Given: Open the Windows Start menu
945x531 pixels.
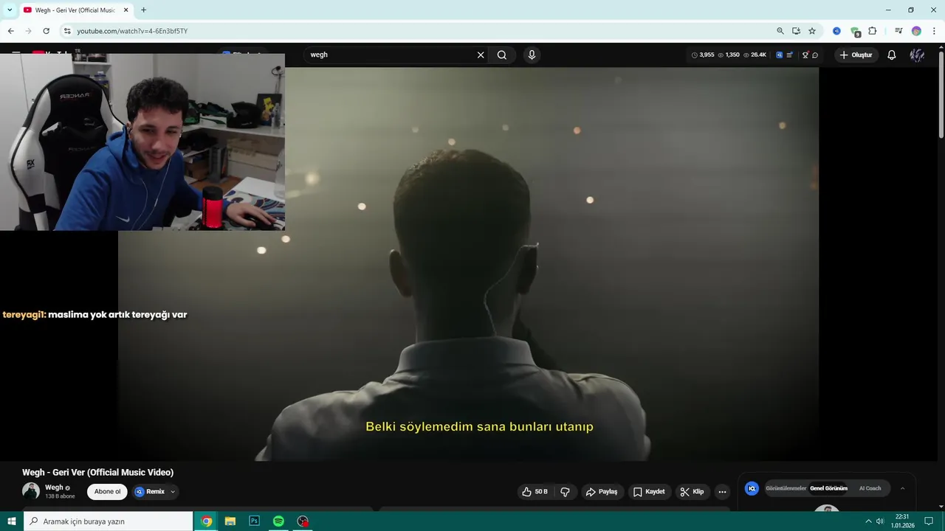Looking at the screenshot, I should click(12, 521).
